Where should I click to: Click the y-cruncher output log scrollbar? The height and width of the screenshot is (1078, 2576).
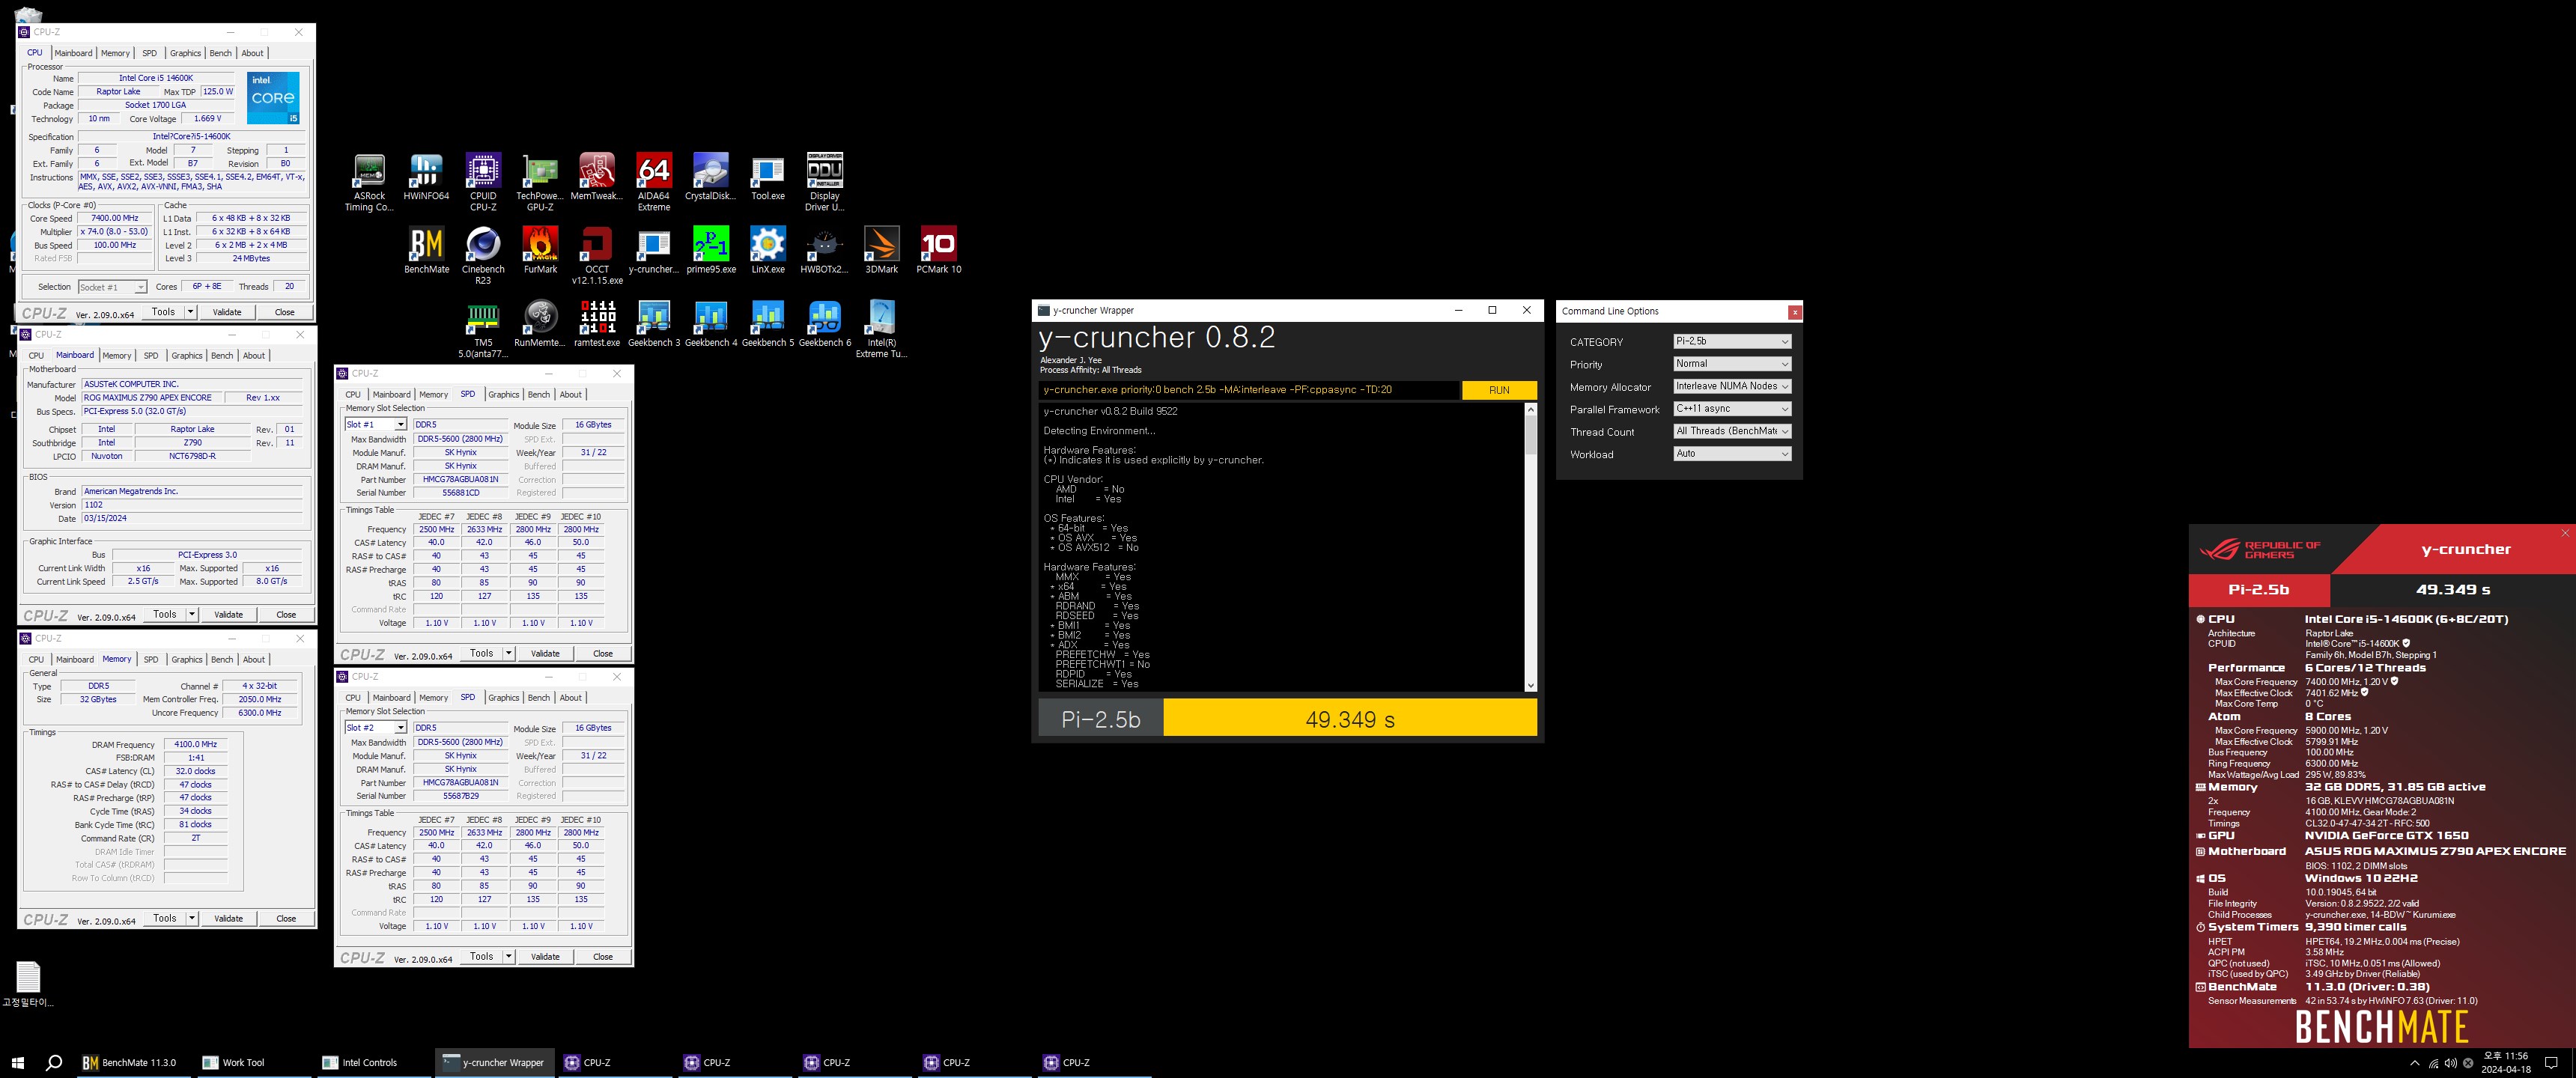click(1530, 547)
